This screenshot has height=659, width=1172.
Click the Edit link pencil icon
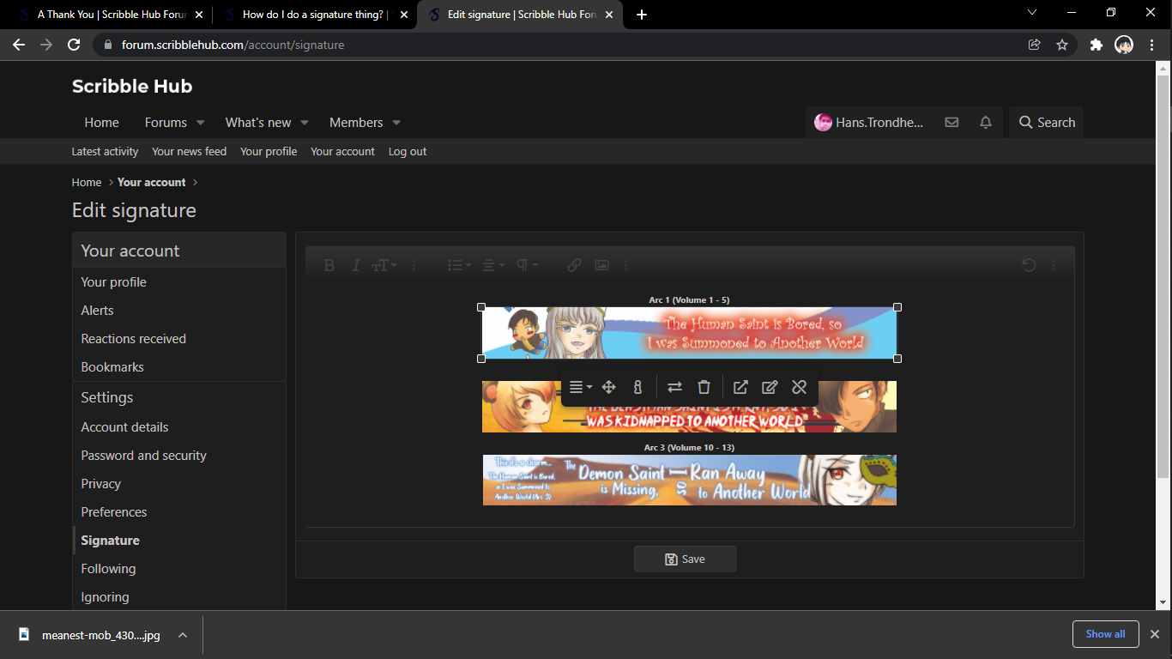pos(770,388)
